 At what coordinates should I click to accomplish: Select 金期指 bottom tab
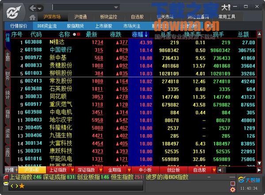tap(114, 170)
